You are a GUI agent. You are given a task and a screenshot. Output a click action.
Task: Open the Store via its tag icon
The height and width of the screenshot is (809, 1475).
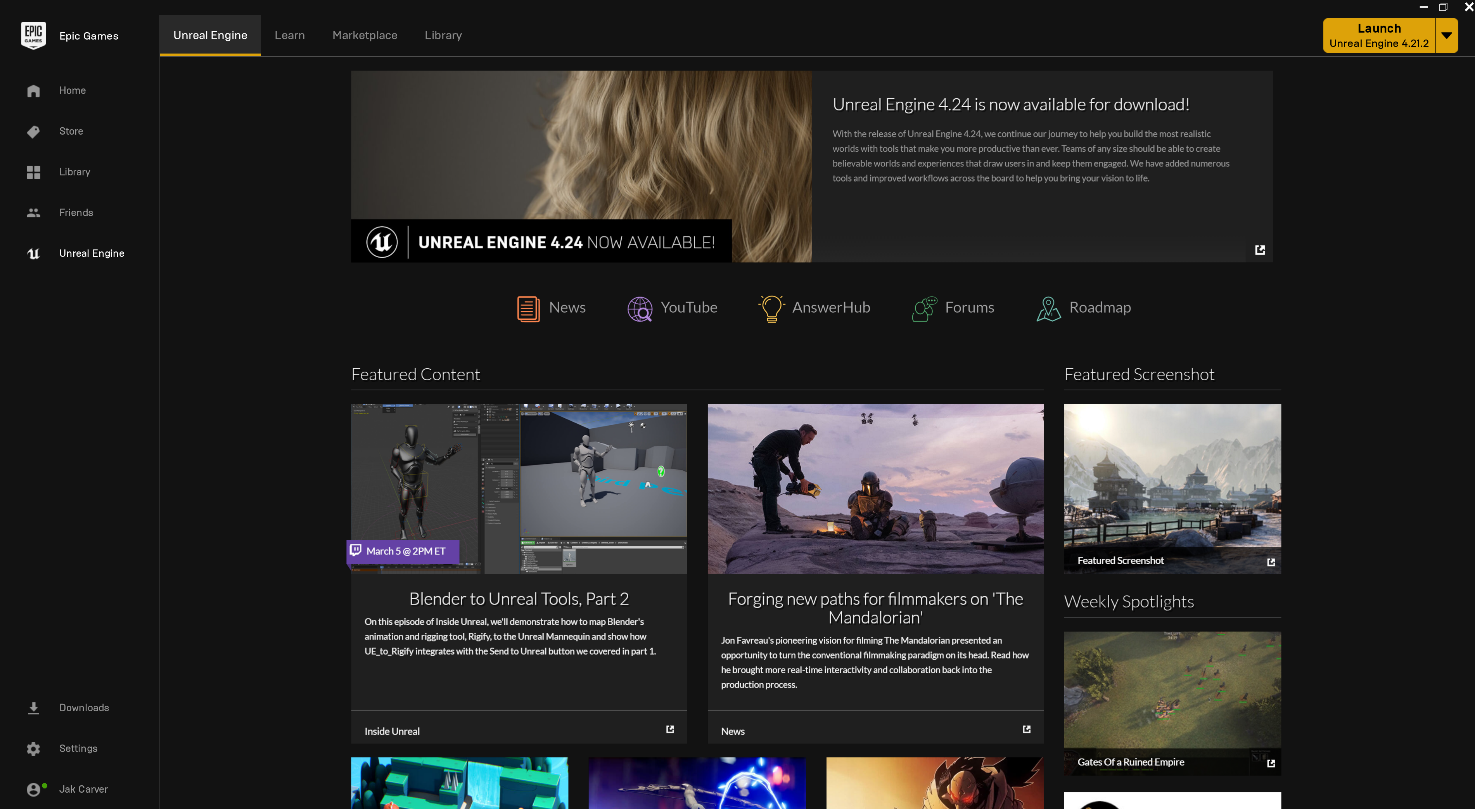tap(33, 132)
